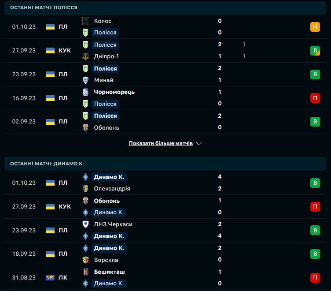Expand more matches with the chevron arrow
The height and width of the screenshot is (291, 331).
click(199, 144)
